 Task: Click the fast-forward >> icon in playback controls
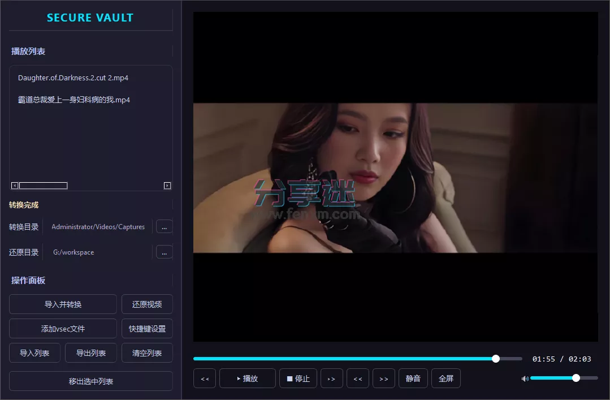coord(383,378)
